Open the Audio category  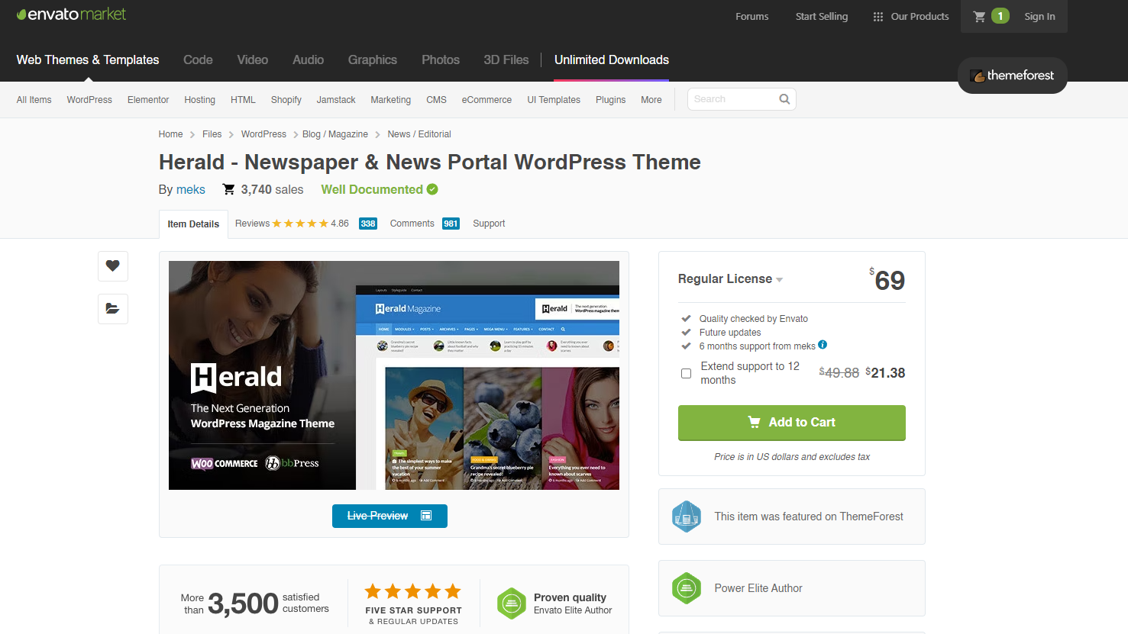[309, 60]
